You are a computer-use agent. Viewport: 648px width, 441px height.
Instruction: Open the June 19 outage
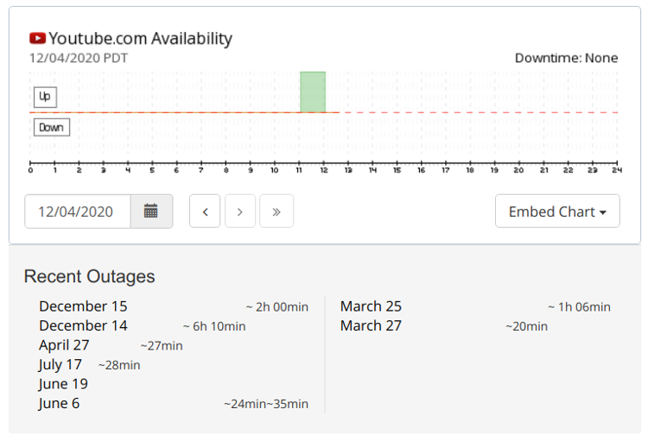(x=63, y=384)
